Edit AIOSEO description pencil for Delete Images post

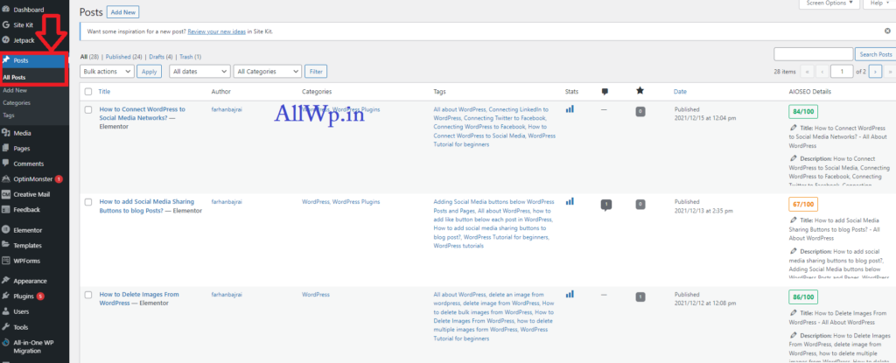click(793, 336)
